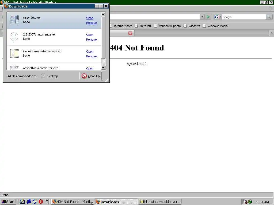Open the wrar420.exe download

tap(90, 18)
